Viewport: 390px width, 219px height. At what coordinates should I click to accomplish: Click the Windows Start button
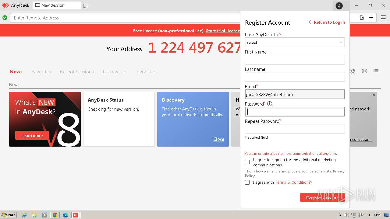coord(9,215)
